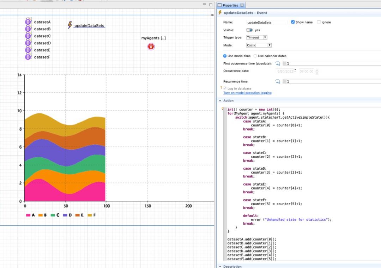Image resolution: width=381 pixels, height=268 pixels.
Task: Click the datasetA label text
Action: point(42,22)
